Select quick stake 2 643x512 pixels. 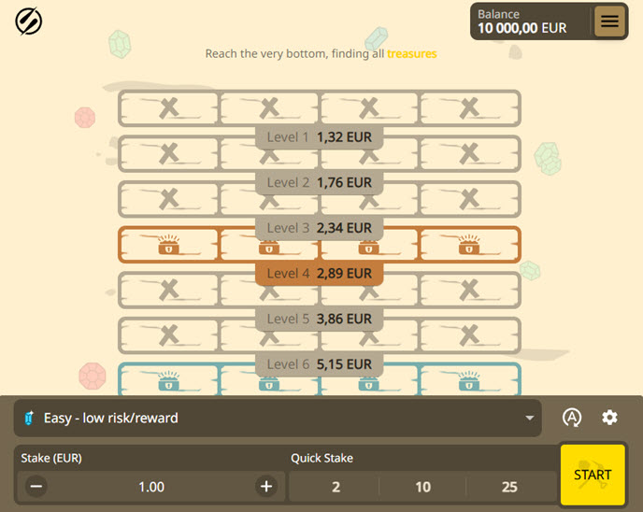click(336, 487)
